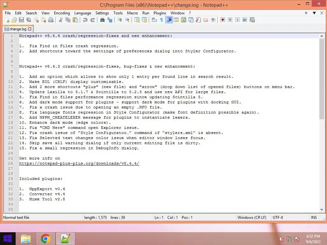Click vertical scrollbar up arrow
Viewport: 327px width, 245px height.
[x=322, y=36]
